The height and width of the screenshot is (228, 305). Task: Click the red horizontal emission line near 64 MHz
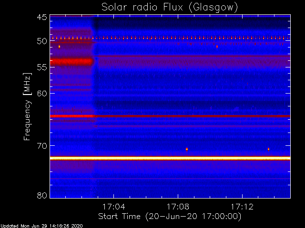click(170, 116)
